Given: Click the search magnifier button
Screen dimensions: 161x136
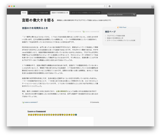Looking at the screenshot, I should click(134, 14).
